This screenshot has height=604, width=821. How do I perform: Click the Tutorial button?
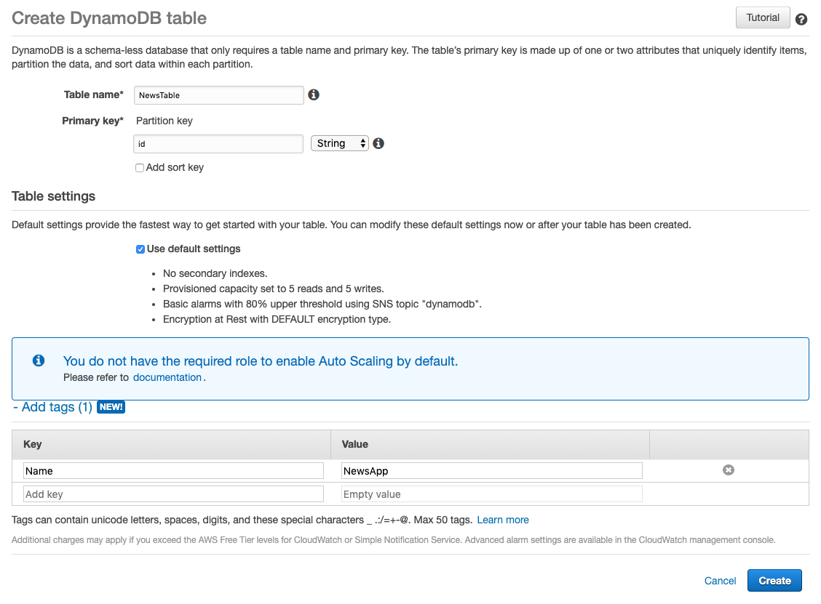coord(762,17)
